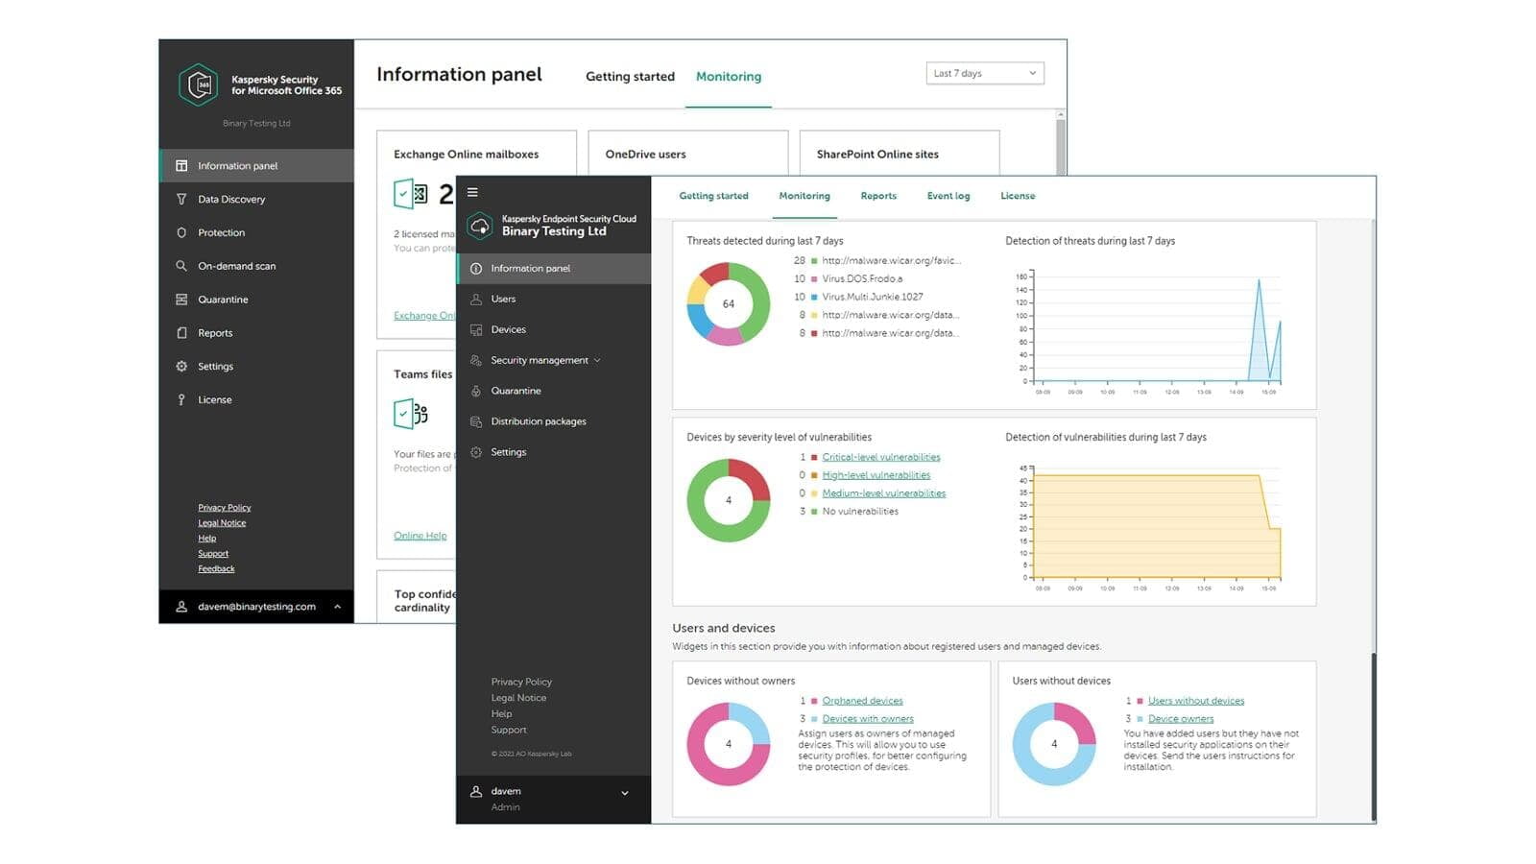Screen dimensions: 1536x864
Task: Open the Last 7 days dropdown
Action: pos(985,73)
